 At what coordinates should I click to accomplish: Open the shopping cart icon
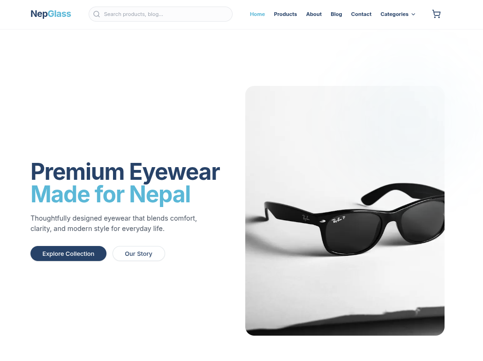click(436, 14)
